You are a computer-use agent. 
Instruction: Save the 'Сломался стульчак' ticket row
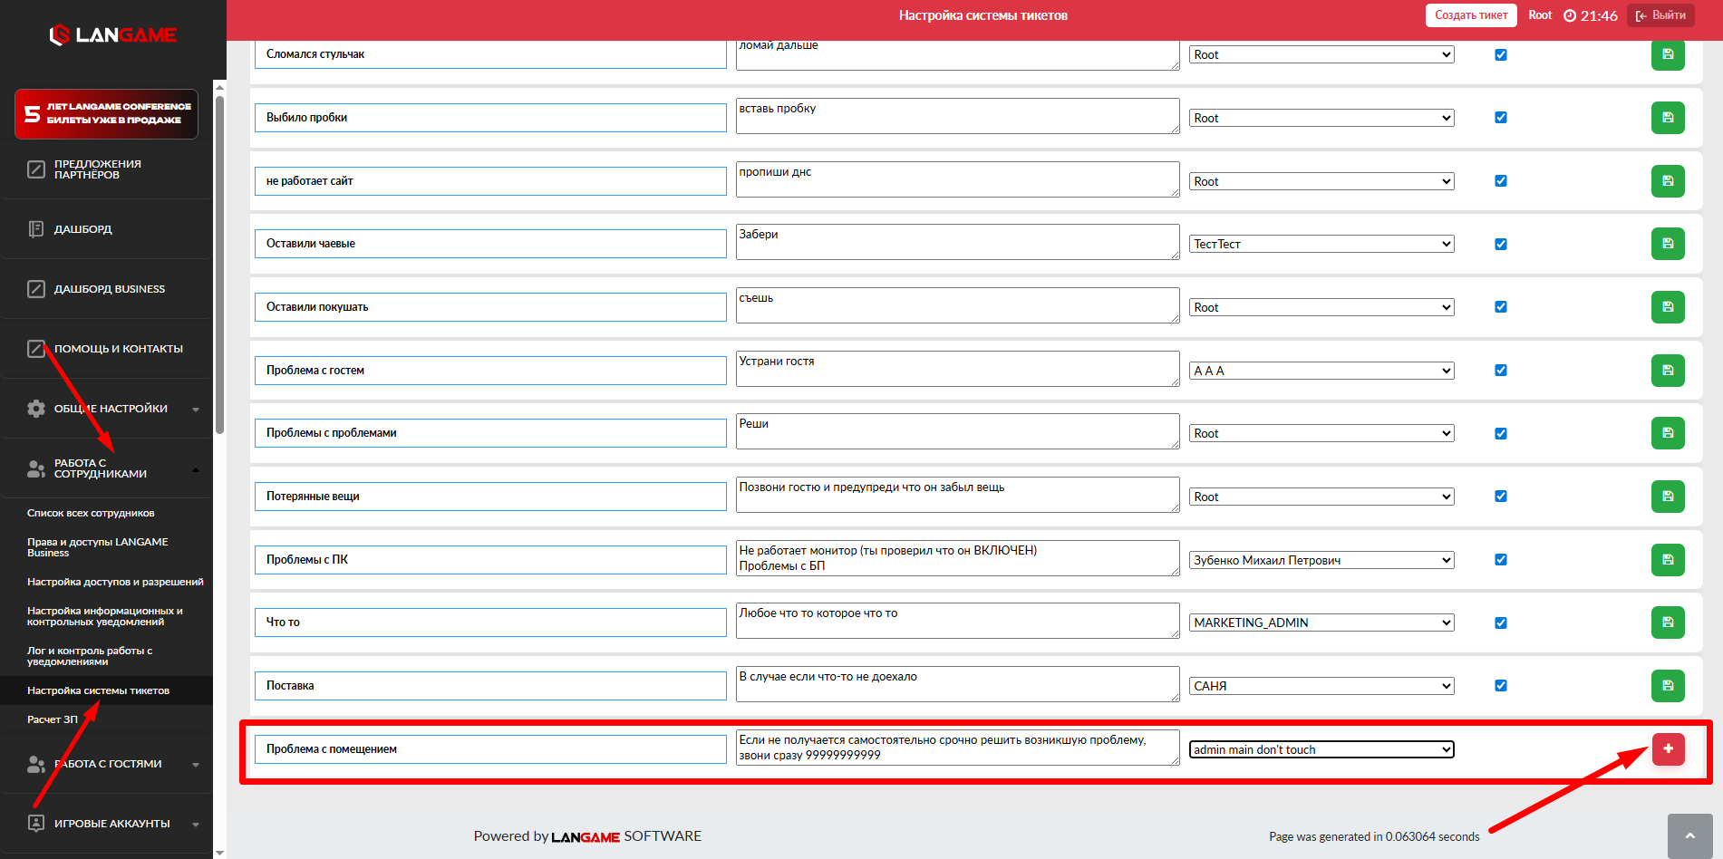[x=1668, y=54]
